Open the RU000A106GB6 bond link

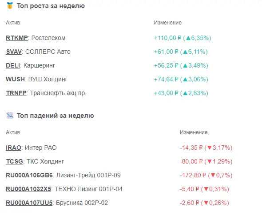coord(29,175)
